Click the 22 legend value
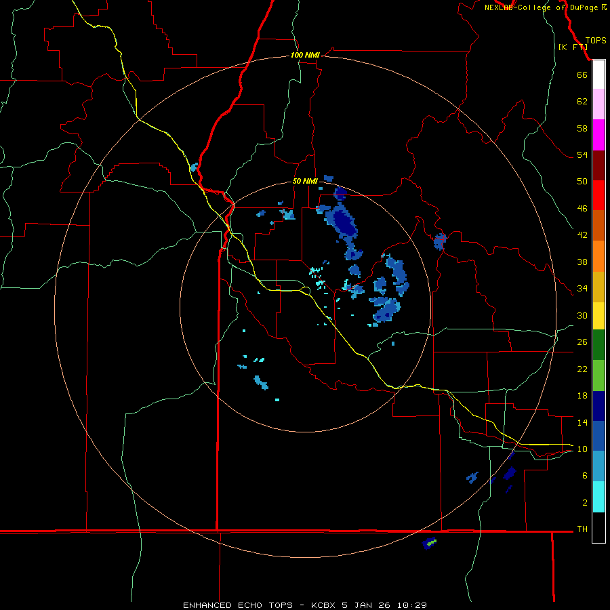Viewport: 610px width, 610px height. coord(582,369)
